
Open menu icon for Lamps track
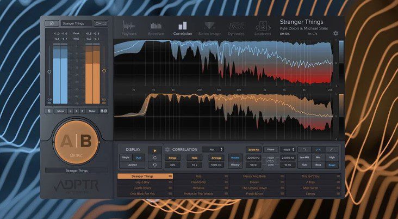pos(338,194)
